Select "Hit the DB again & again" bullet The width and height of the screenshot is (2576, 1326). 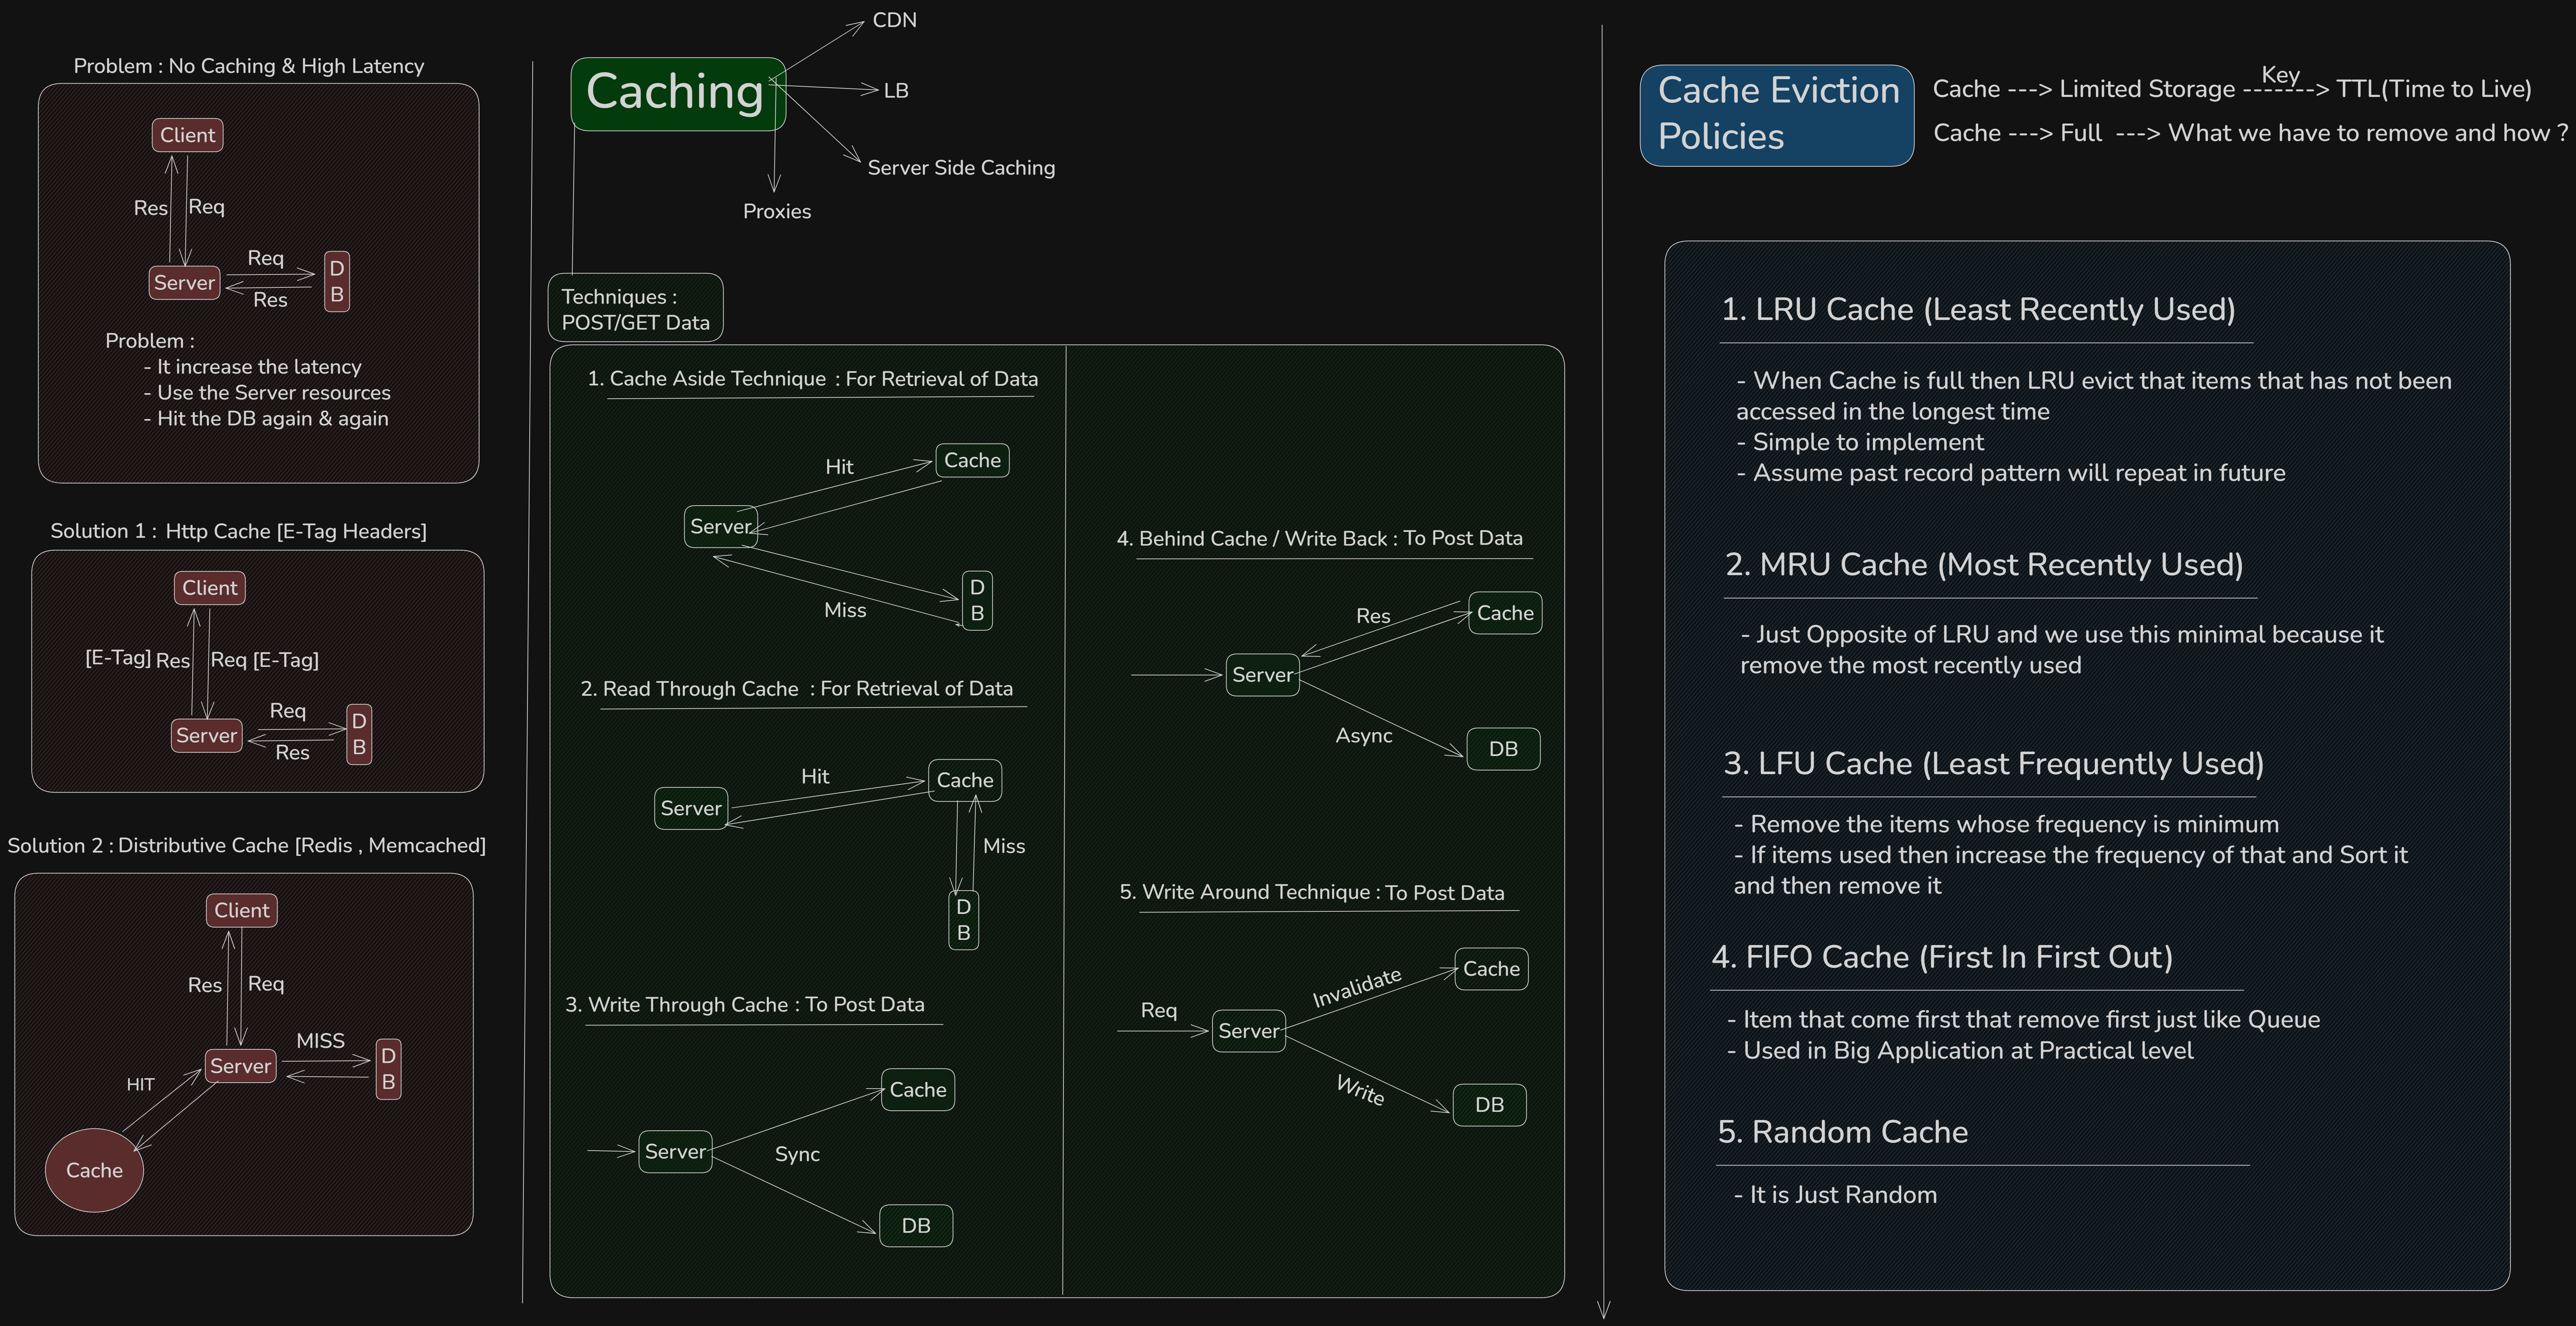click(266, 419)
